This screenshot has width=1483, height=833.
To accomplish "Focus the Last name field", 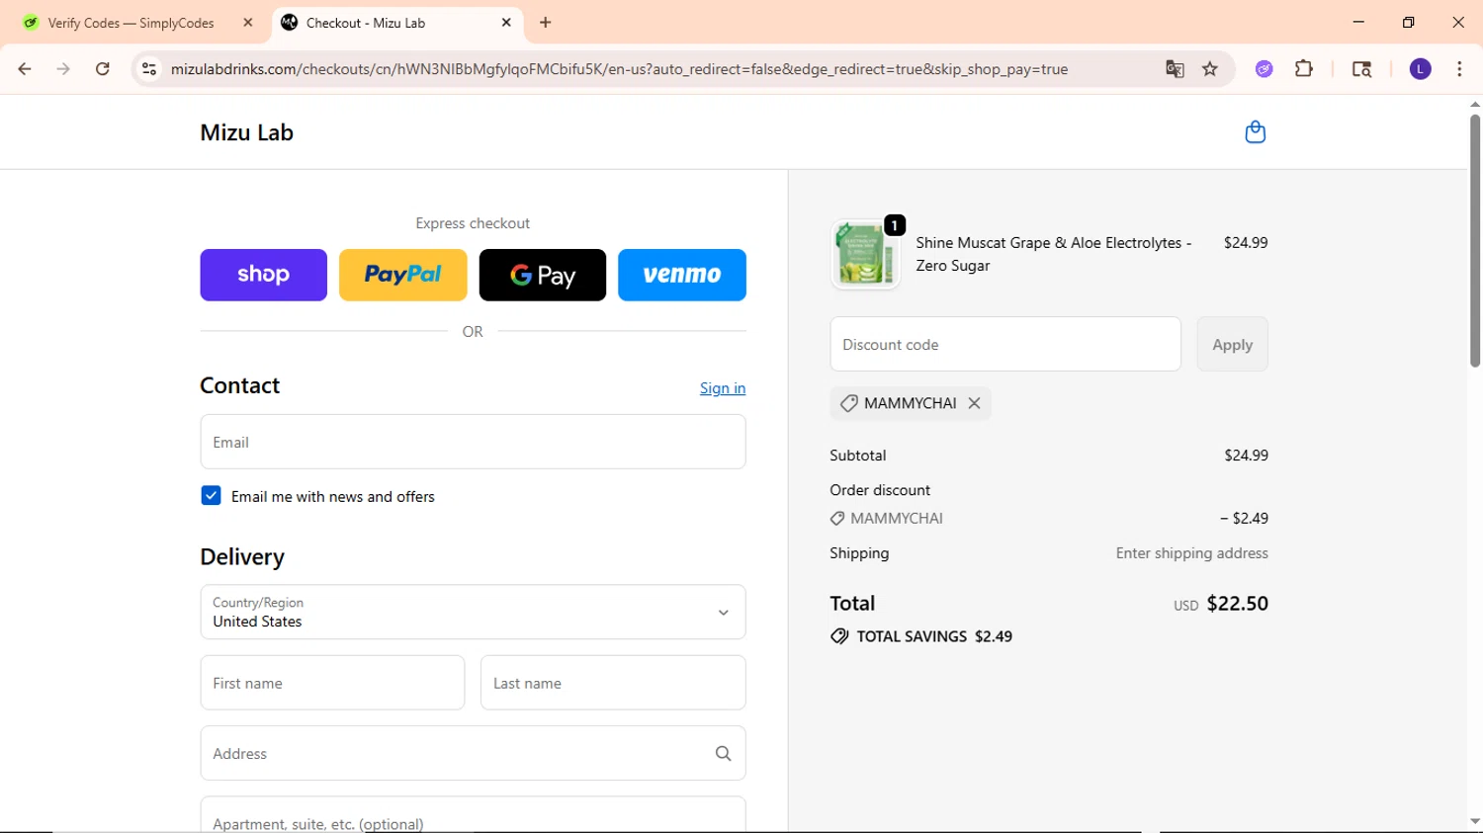I will point(613,683).
